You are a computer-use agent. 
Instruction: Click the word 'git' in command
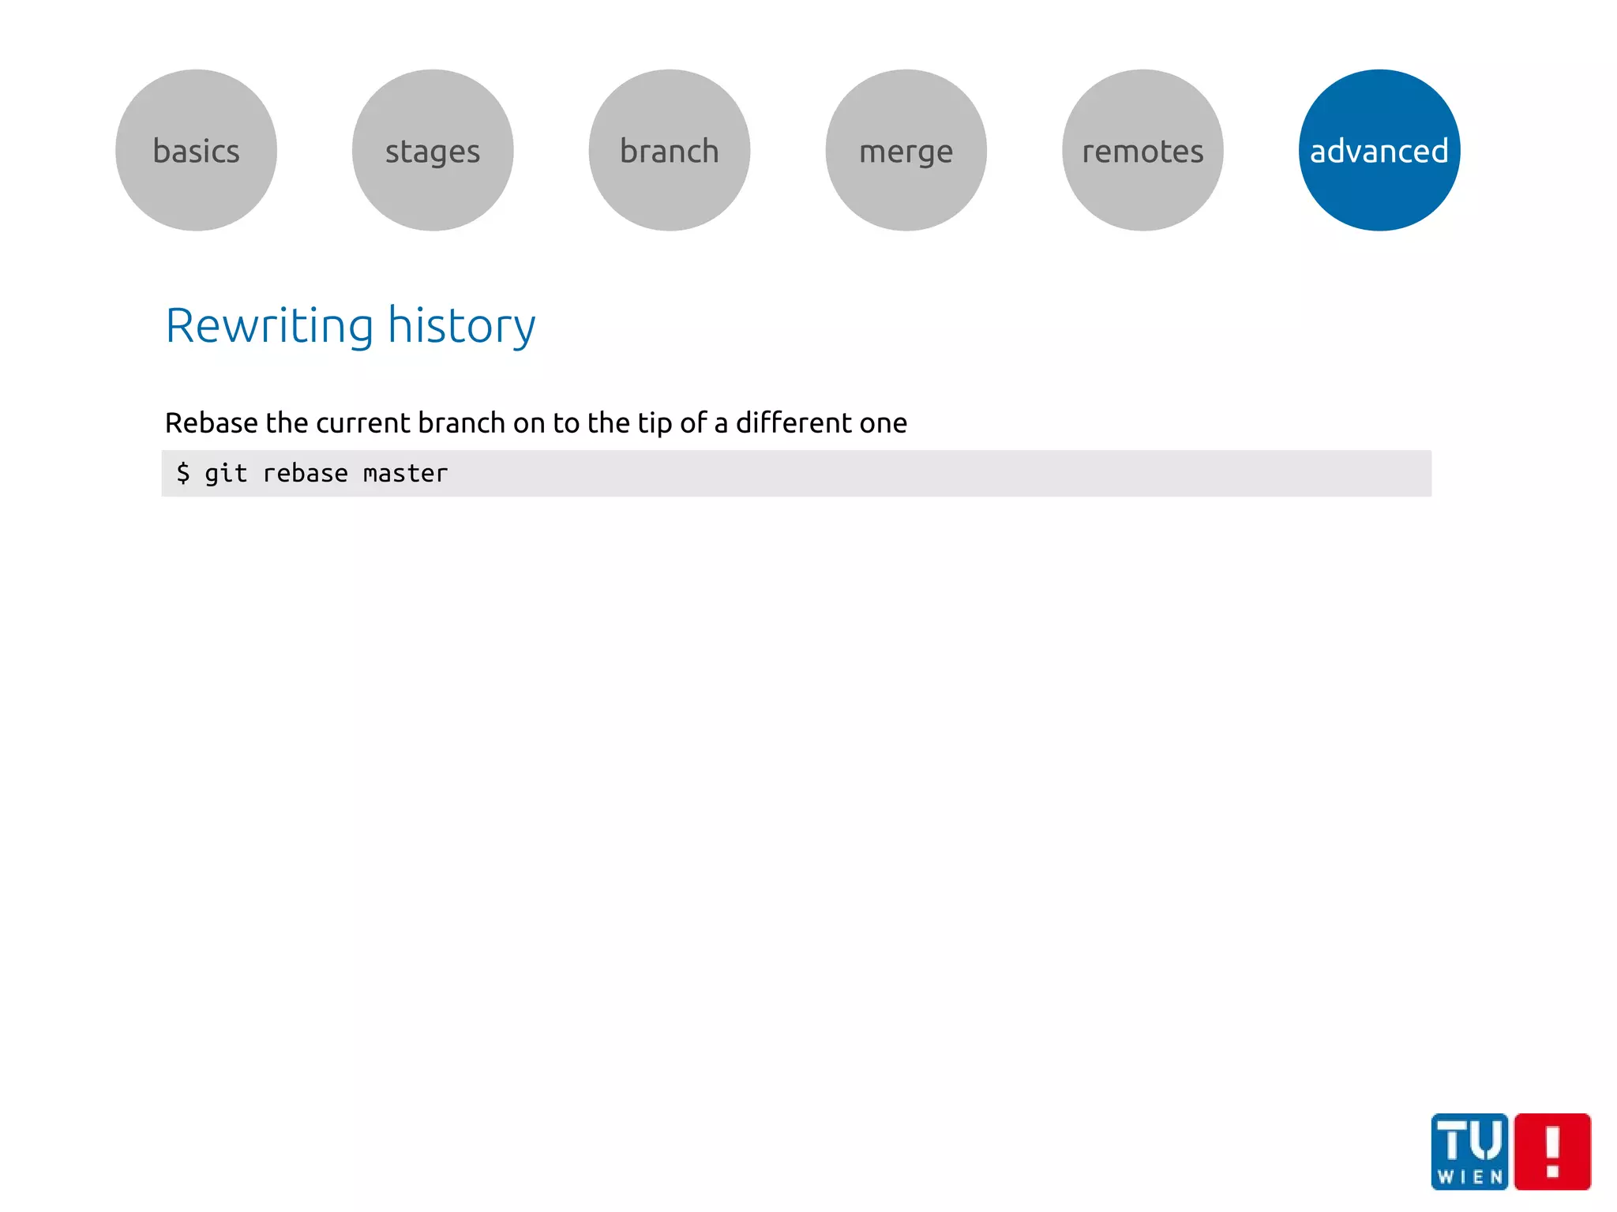(x=226, y=473)
